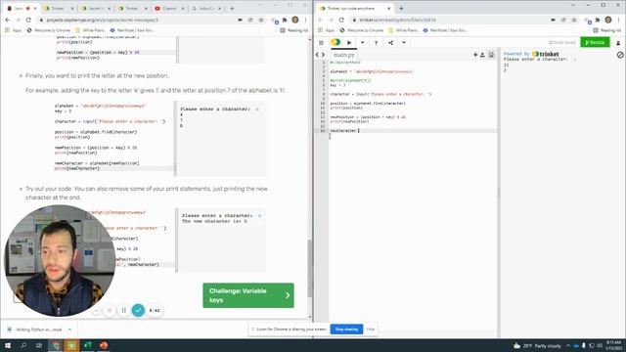
Task: Switch to the YouTube Channel tab
Action: (169, 8)
